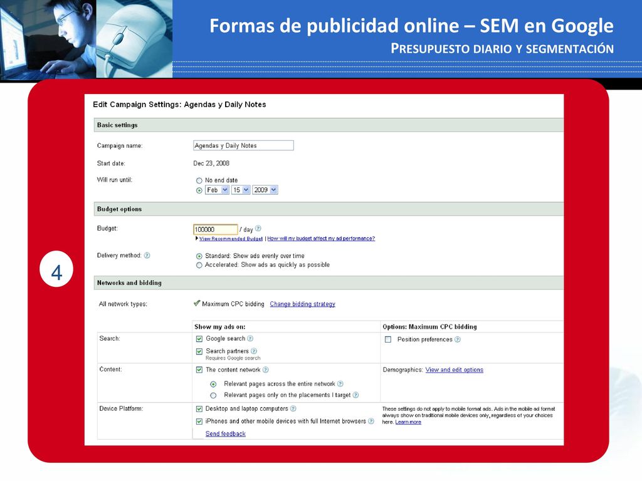Open the end month dropdown showing Feb

pyautogui.click(x=217, y=190)
